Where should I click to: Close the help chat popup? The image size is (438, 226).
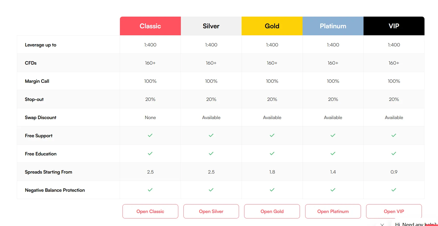382,224
